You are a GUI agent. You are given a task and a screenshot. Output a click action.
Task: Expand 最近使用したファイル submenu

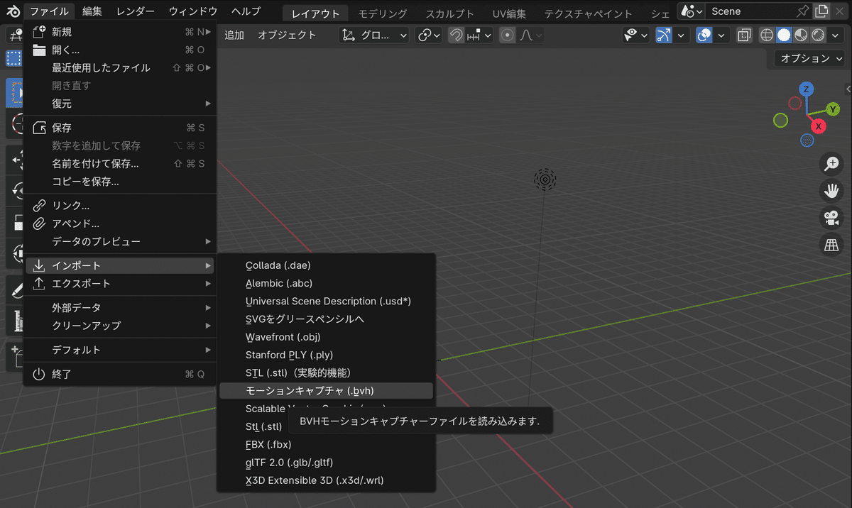click(x=121, y=67)
